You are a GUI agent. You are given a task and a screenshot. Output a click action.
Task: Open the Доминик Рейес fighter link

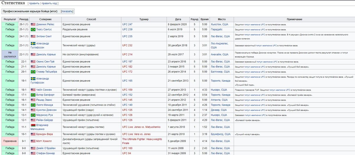(x=46, y=24)
